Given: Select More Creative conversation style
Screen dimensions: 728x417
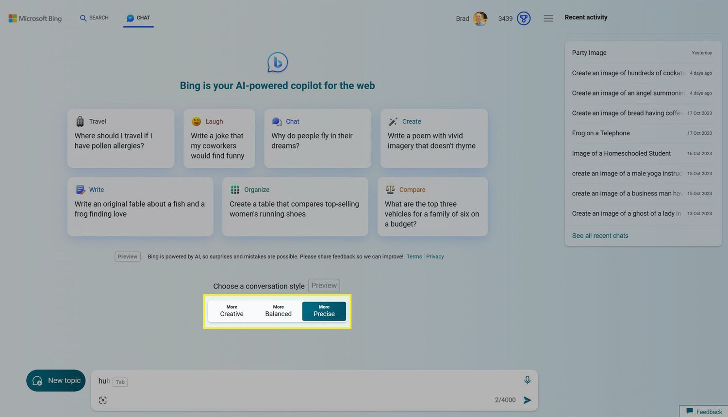Looking at the screenshot, I should tap(232, 311).
